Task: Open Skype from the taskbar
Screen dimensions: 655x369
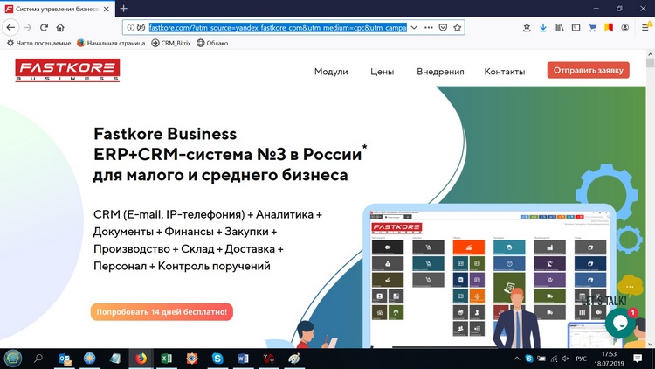Action: click(217, 359)
